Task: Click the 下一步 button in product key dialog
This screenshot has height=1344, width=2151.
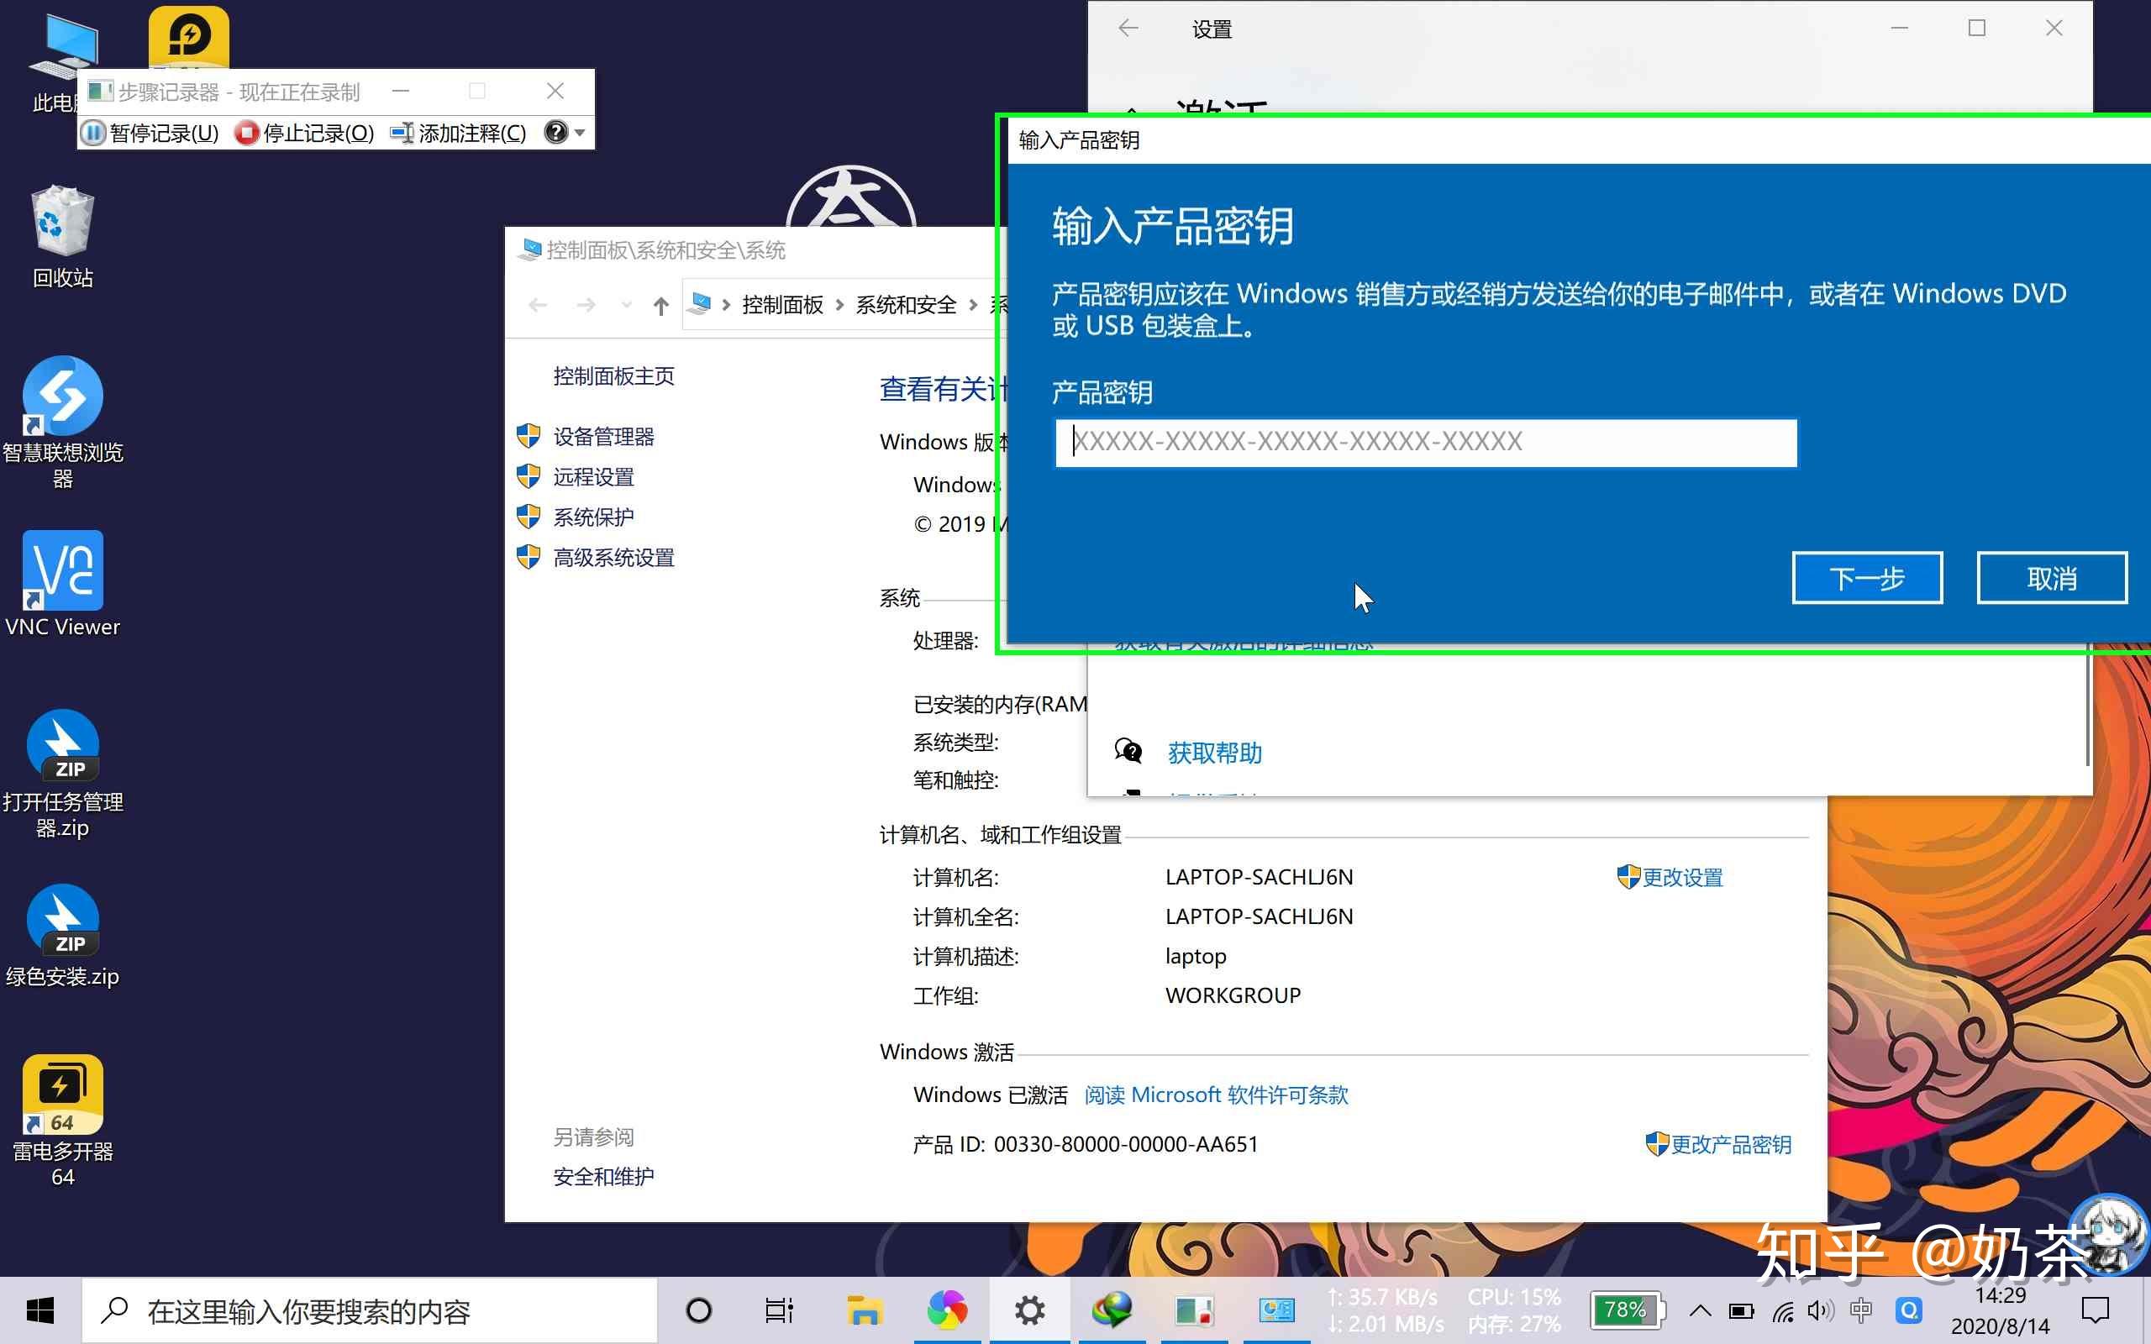Action: 1866,578
